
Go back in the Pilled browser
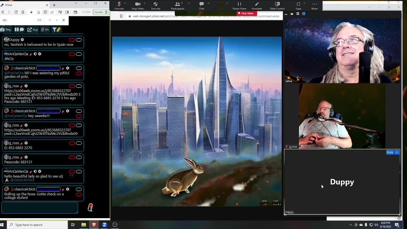[x=3, y=12]
